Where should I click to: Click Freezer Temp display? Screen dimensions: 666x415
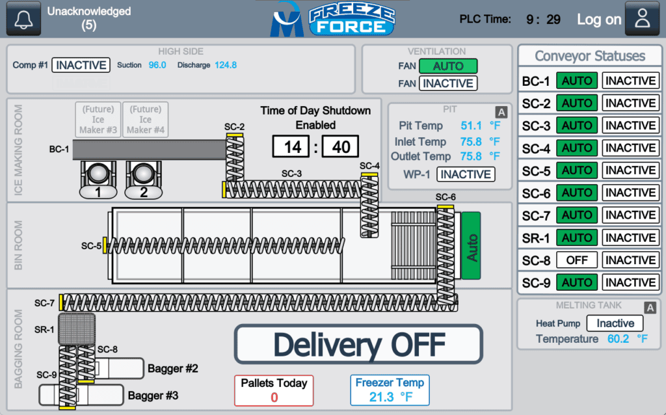point(390,390)
